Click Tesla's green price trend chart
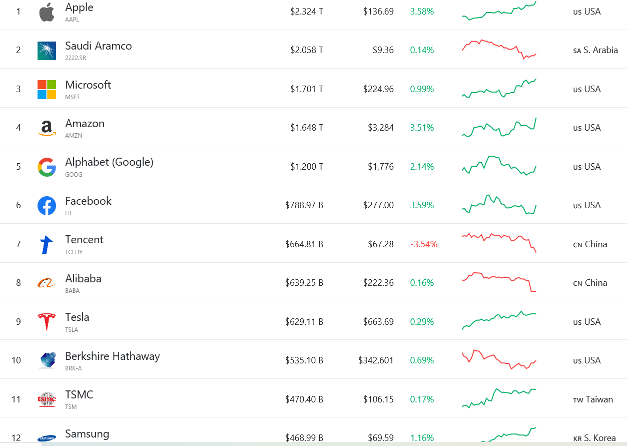This screenshot has width=627, height=446. coord(499,321)
